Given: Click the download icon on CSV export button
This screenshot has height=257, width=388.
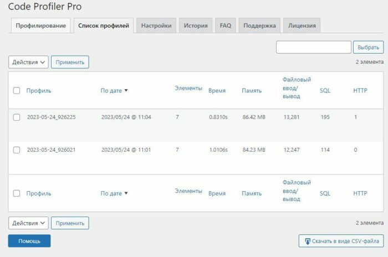Looking at the screenshot, I should point(307,241).
